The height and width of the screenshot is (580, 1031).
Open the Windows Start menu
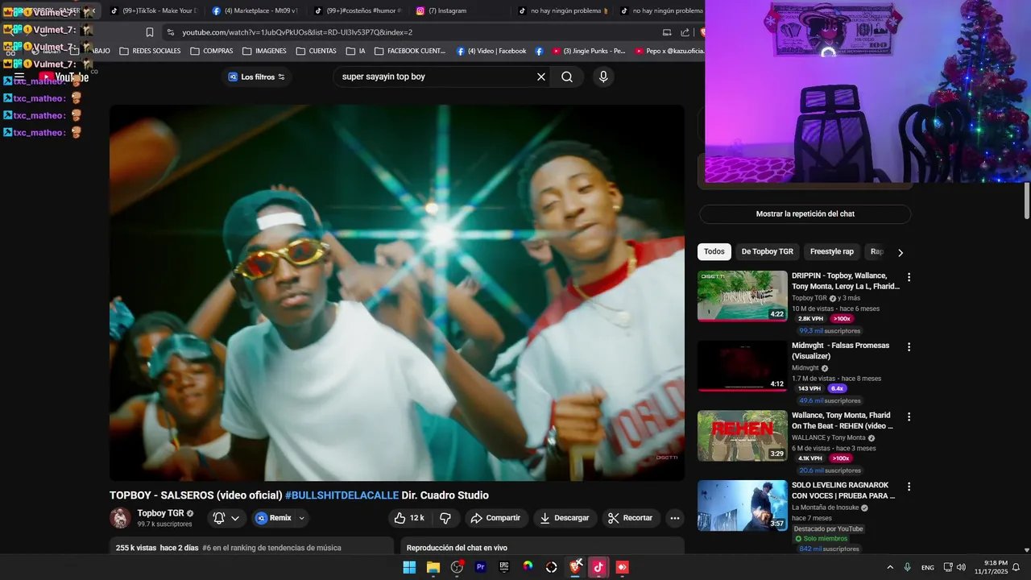click(x=409, y=567)
